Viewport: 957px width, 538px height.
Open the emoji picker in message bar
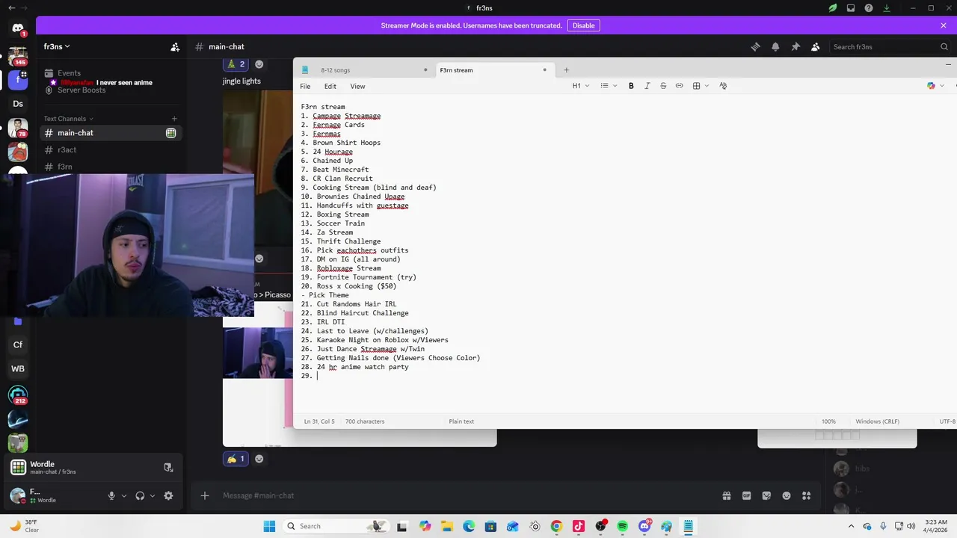pyautogui.click(x=787, y=495)
